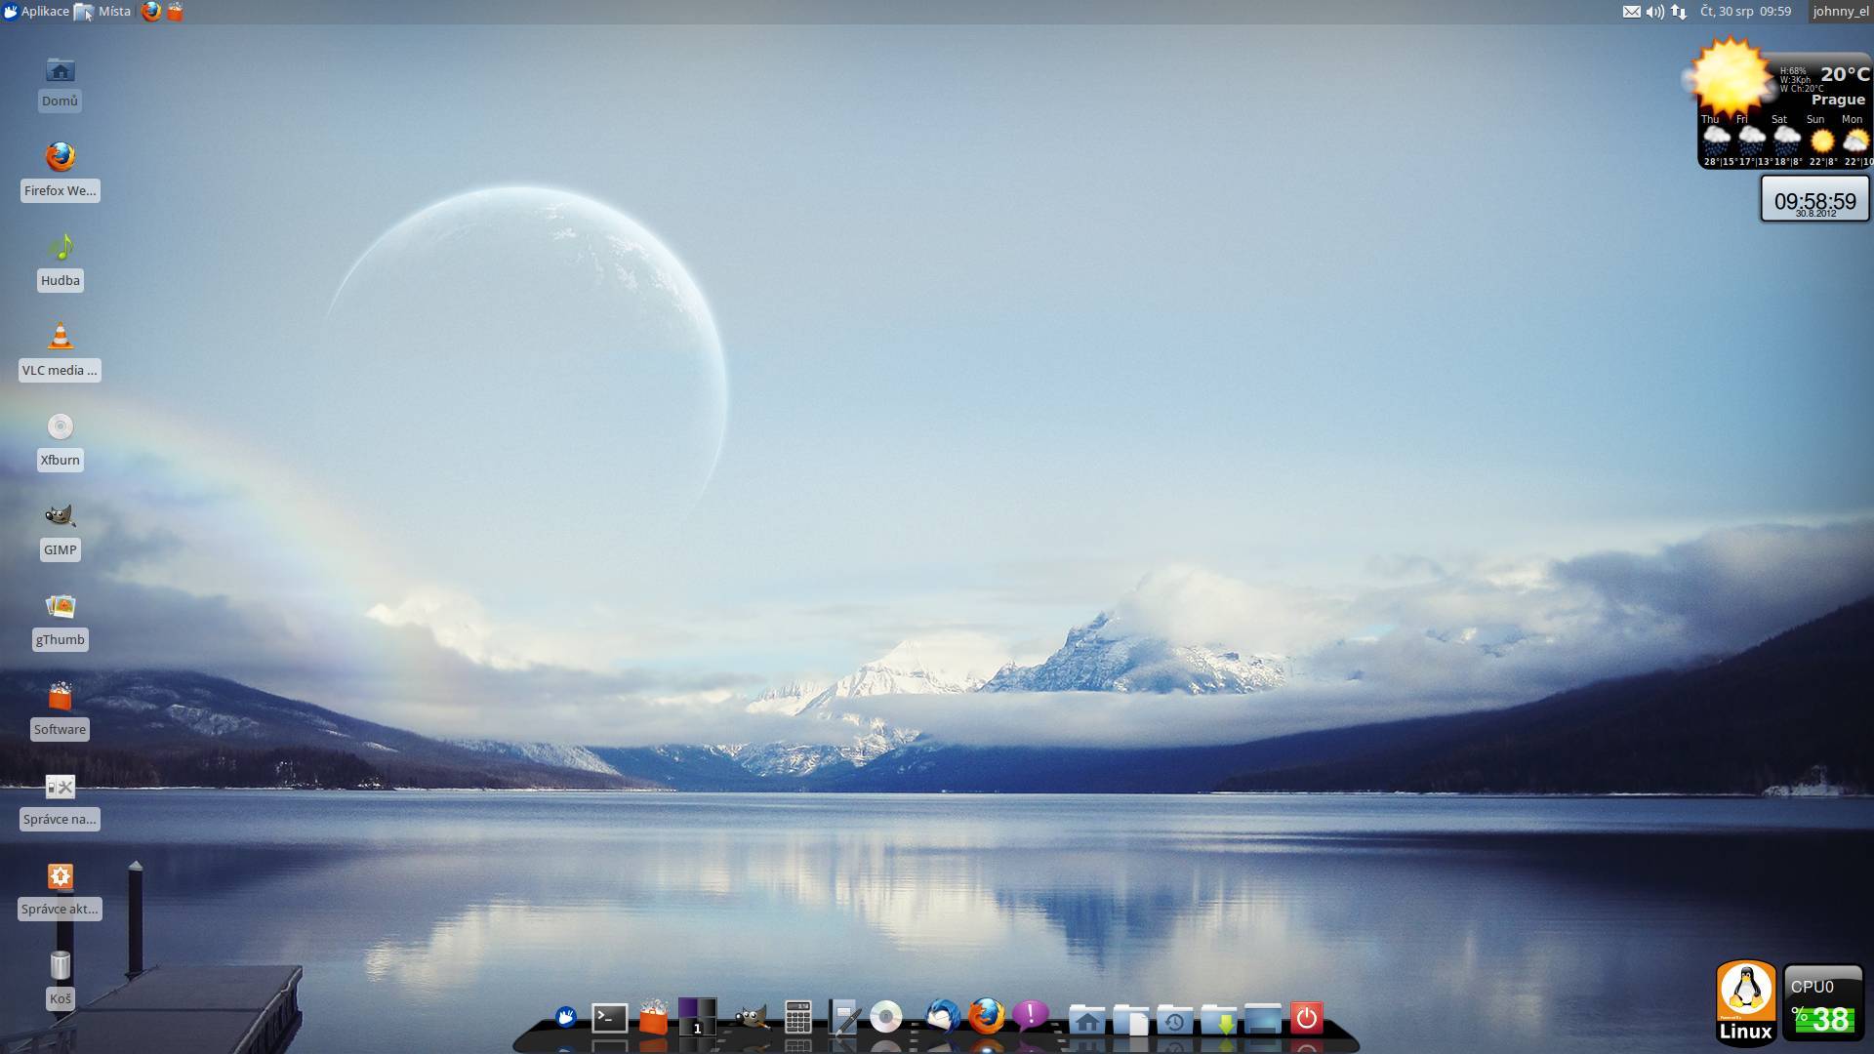
Task: Click the Xfce mouse menu icon in dock
Action: click(566, 1018)
